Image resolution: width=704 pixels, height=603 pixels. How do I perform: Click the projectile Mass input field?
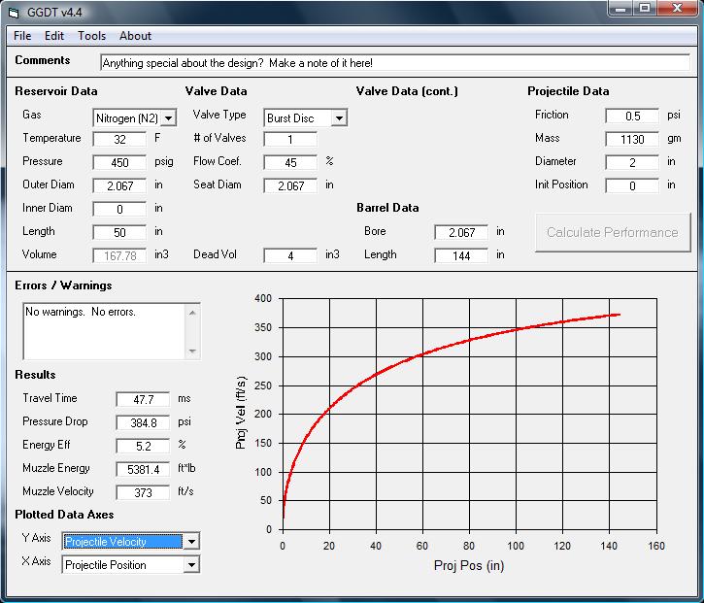click(x=632, y=140)
